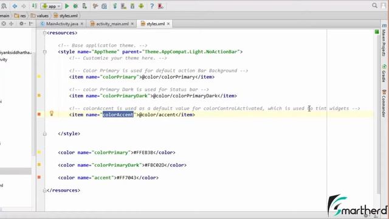Click the Theme.AppCompat.Light.NoActionBar parent value

coord(191,52)
